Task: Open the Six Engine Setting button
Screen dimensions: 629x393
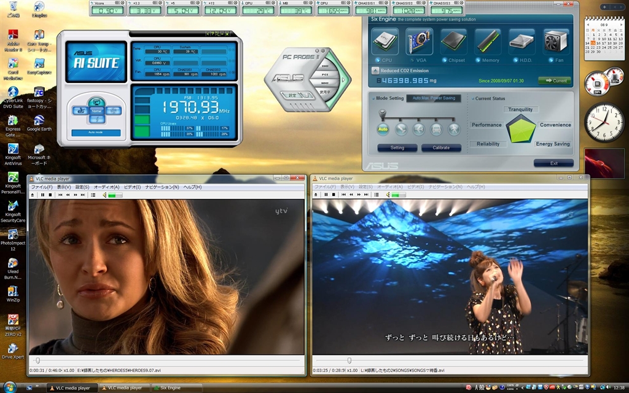Action: click(397, 147)
